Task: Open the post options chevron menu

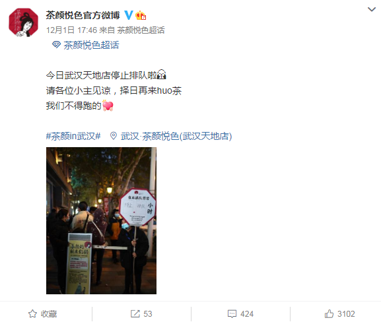Action: coord(372,9)
